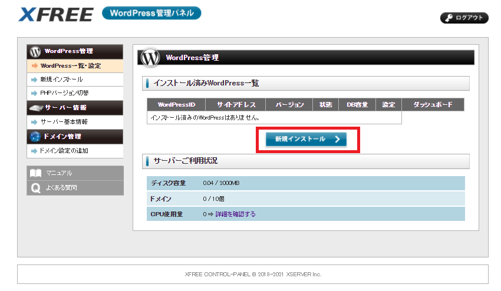Open the WordPress一覧・設定 sidebar item
This screenshot has width=501, height=291.
click(75, 66)
